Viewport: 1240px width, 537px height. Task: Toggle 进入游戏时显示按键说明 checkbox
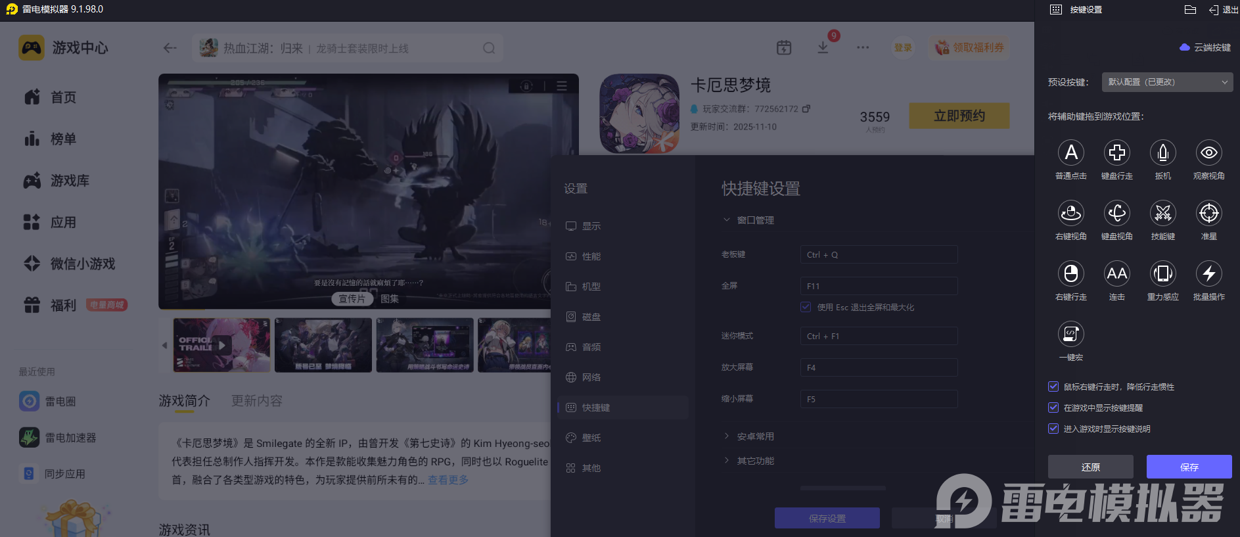[x=1053, y=429]
